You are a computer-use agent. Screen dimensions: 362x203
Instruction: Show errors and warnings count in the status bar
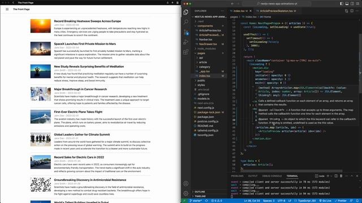(x=216, y=201)
